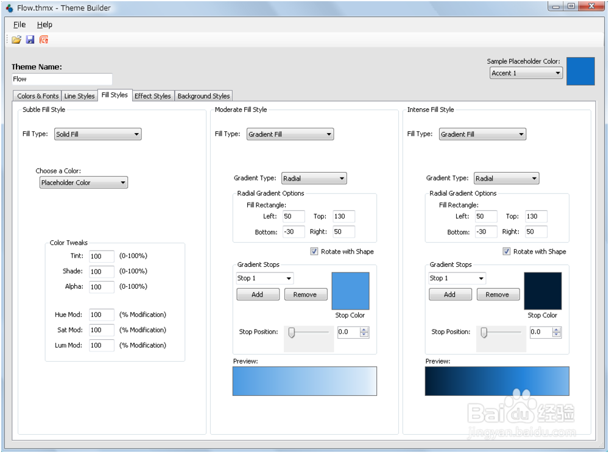This screenshot has width=609, height=453.
Task: Click Remove button in Intense Gradient Stops
Action: [498, 294]
